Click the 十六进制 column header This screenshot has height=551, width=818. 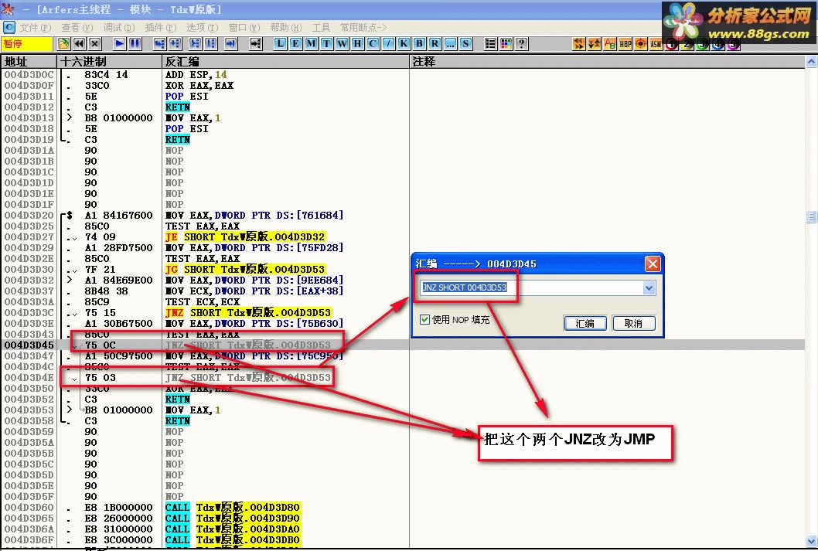[109, 62]
